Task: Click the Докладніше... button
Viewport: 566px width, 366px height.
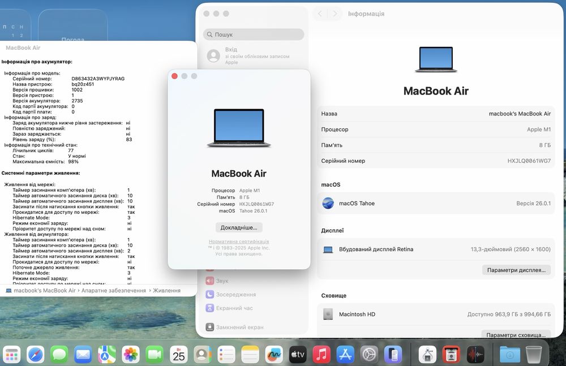Action: [239, 228]
